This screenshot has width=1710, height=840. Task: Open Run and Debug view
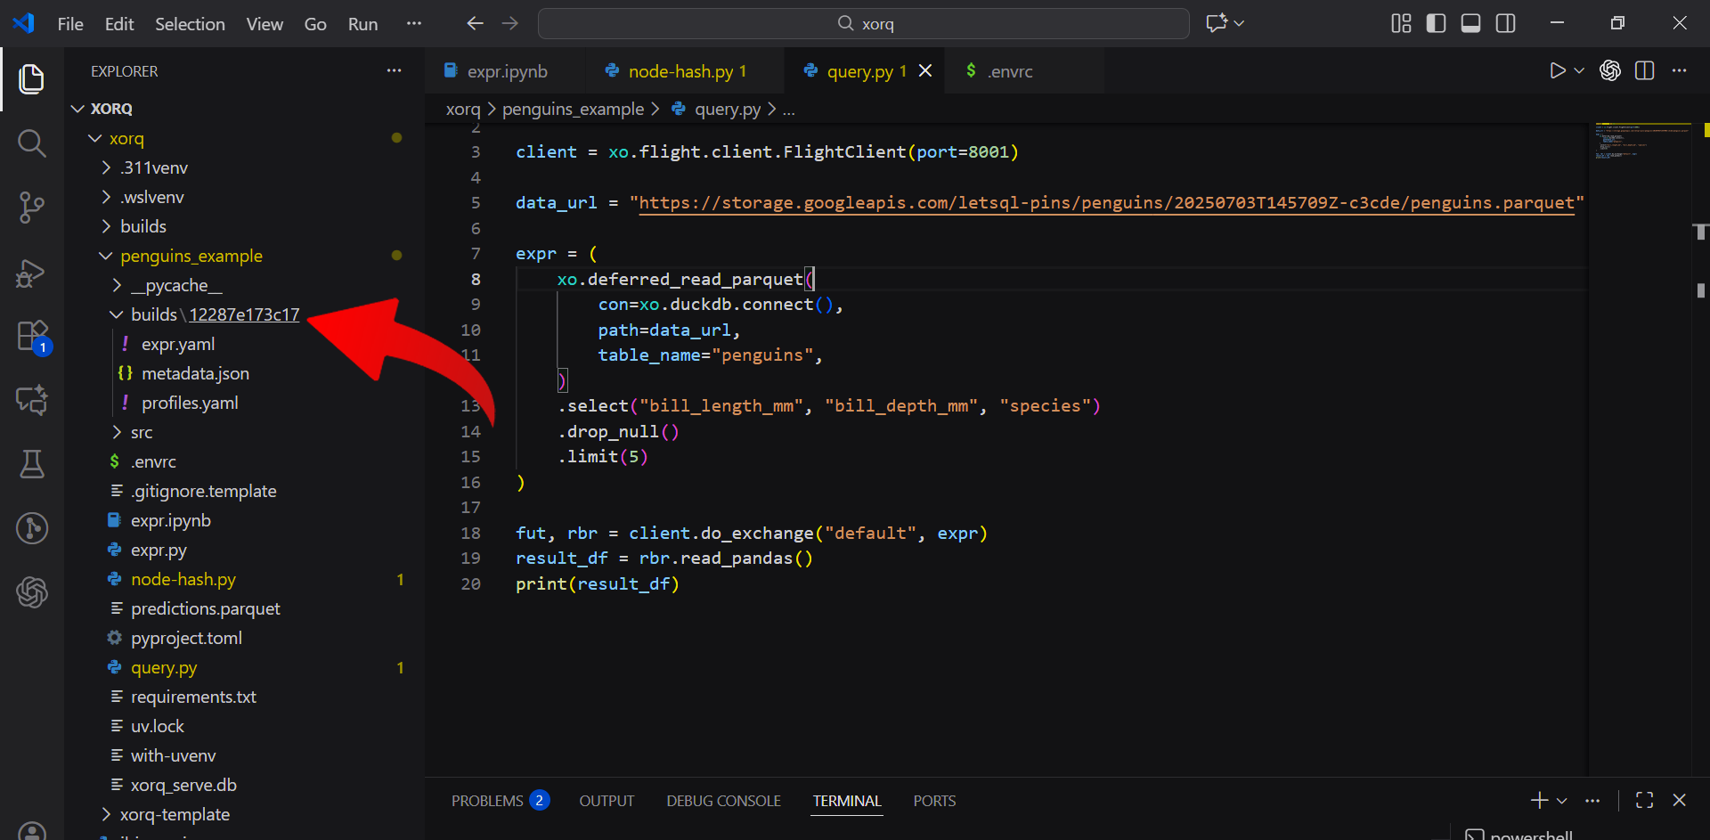coord(32,273)
